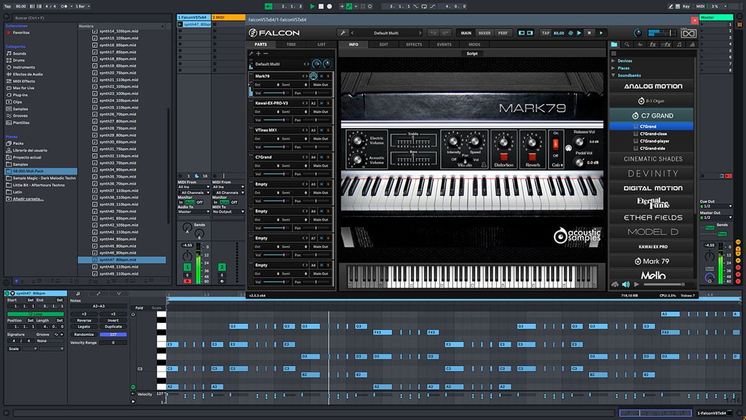This screenshot has height=420, width=746.
Task: Click Ableton's record circle button
Action: pyautogui.click(x=329, y=6)
